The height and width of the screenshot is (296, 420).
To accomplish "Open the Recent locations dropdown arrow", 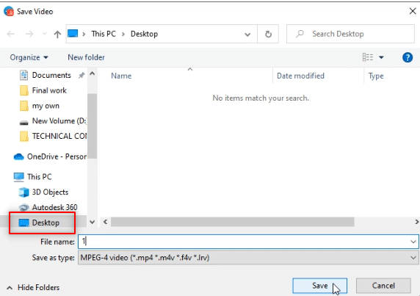I will pos(45,34).
